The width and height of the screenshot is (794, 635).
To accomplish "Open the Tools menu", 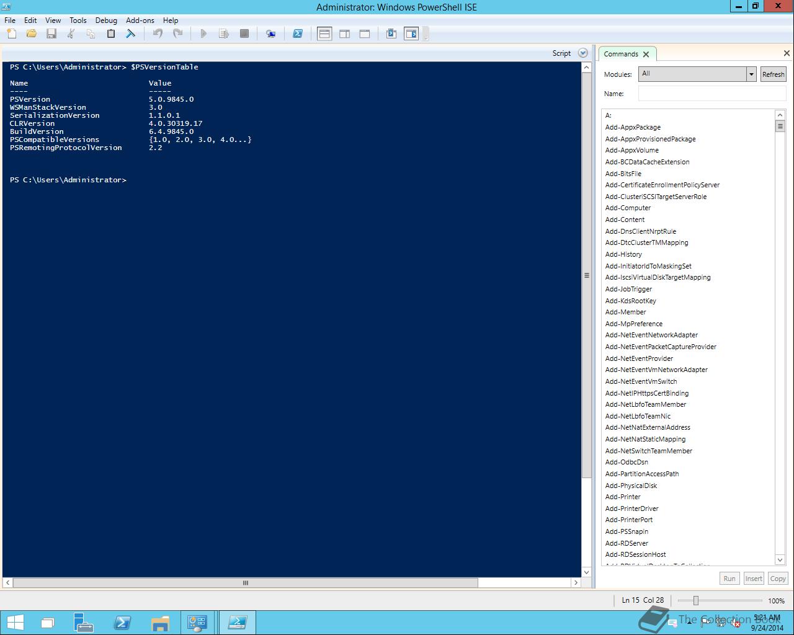I will coord(78,20).
